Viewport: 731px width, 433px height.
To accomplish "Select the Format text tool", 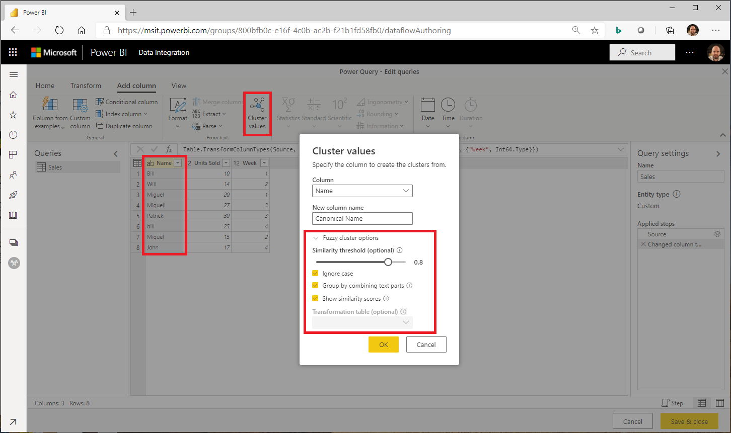I will coord(178,114).
